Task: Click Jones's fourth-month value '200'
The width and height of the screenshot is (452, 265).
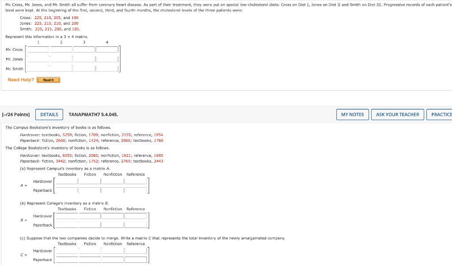Action: click(75, 23)
